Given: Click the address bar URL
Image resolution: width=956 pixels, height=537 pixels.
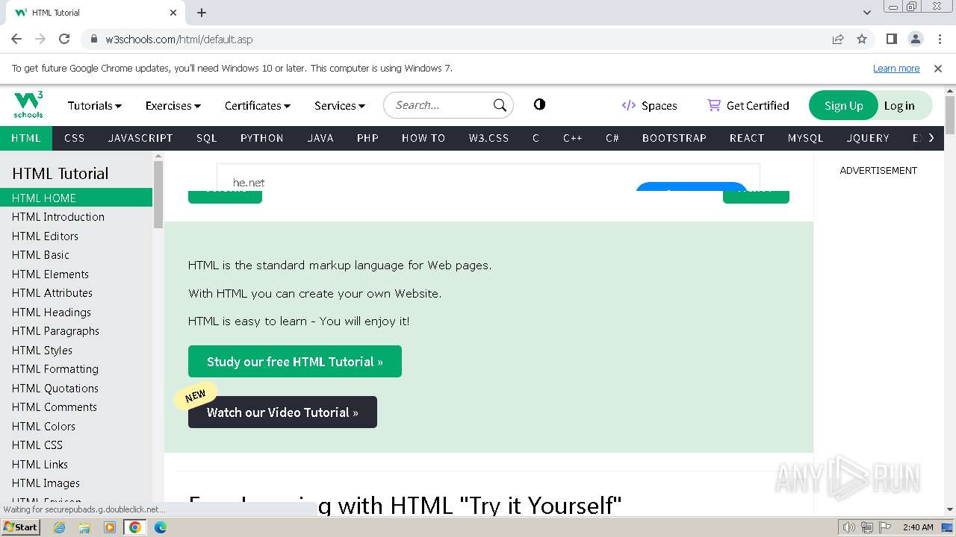Looking at the screenshot, I should click(x=179, y=39).
